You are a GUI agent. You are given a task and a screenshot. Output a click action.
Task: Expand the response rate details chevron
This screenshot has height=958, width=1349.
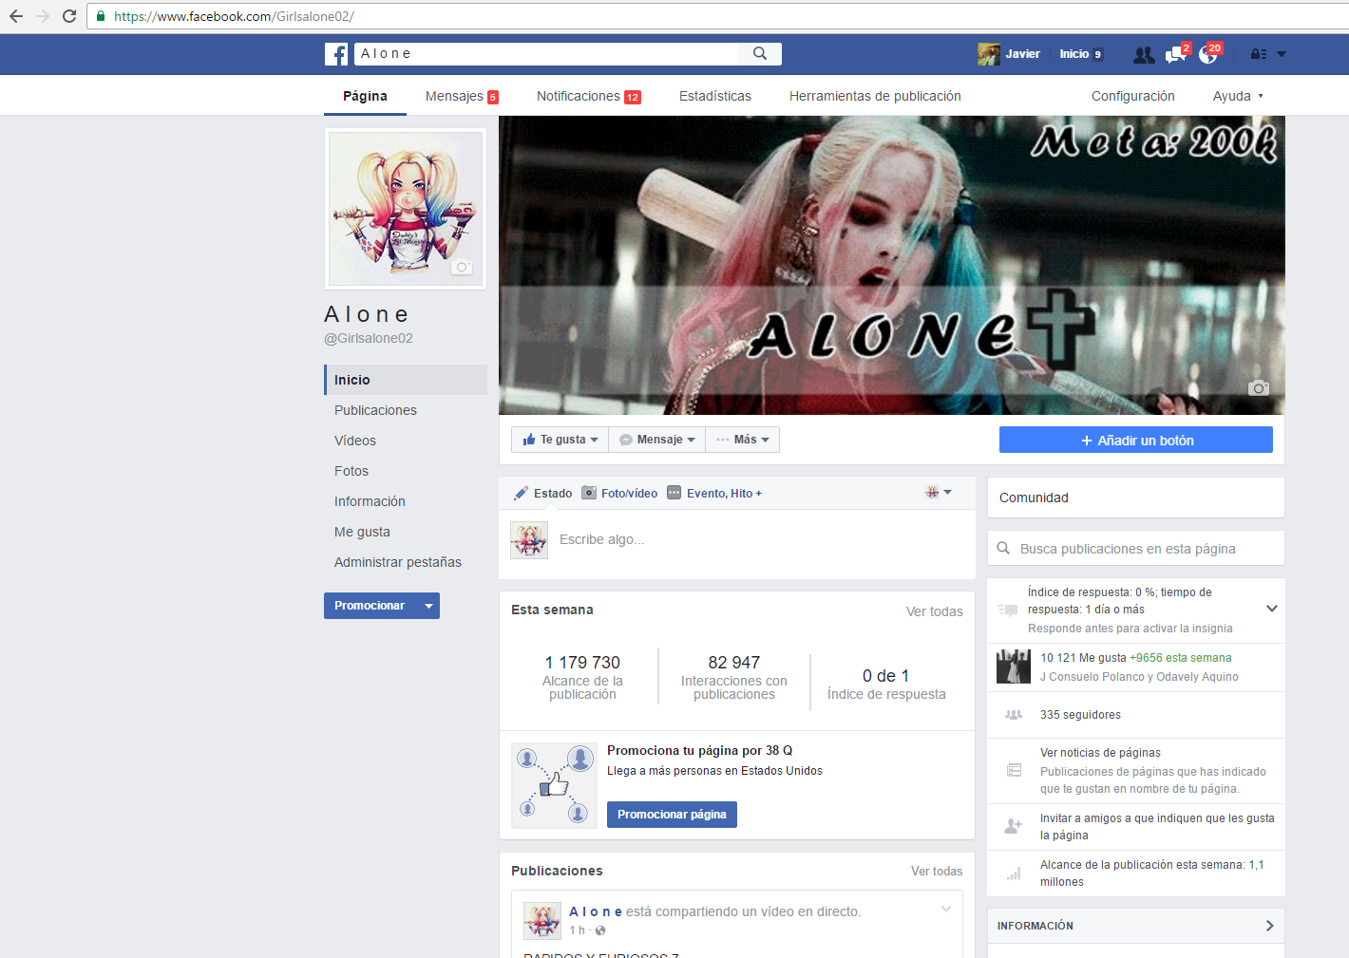point(1272,609)
